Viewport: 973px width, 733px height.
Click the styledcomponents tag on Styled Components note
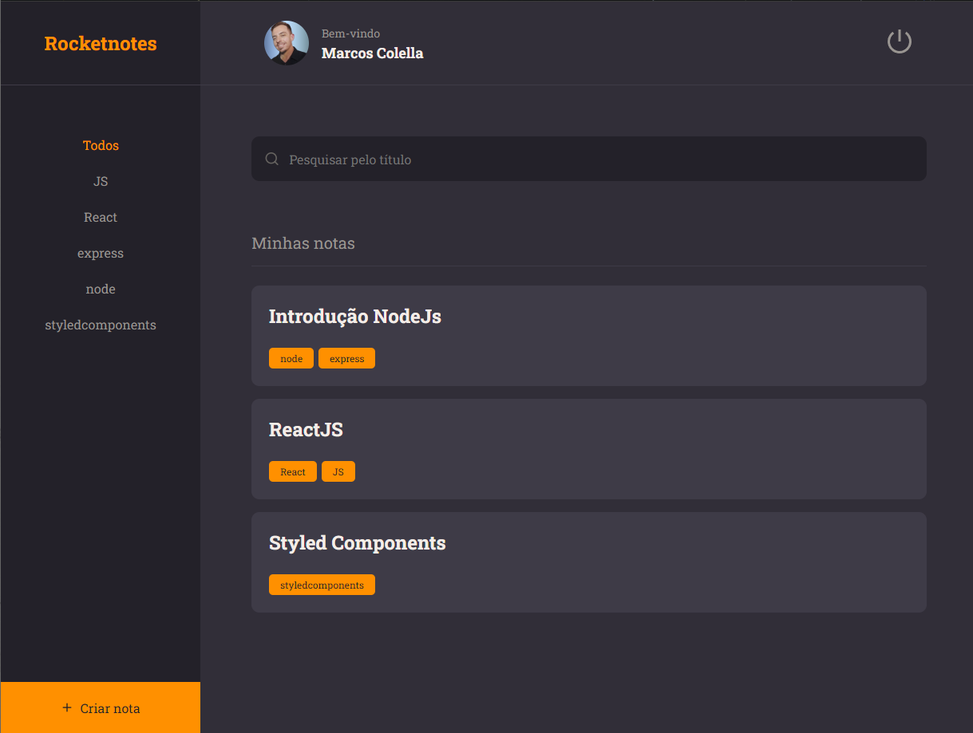[x=322, y=585]
